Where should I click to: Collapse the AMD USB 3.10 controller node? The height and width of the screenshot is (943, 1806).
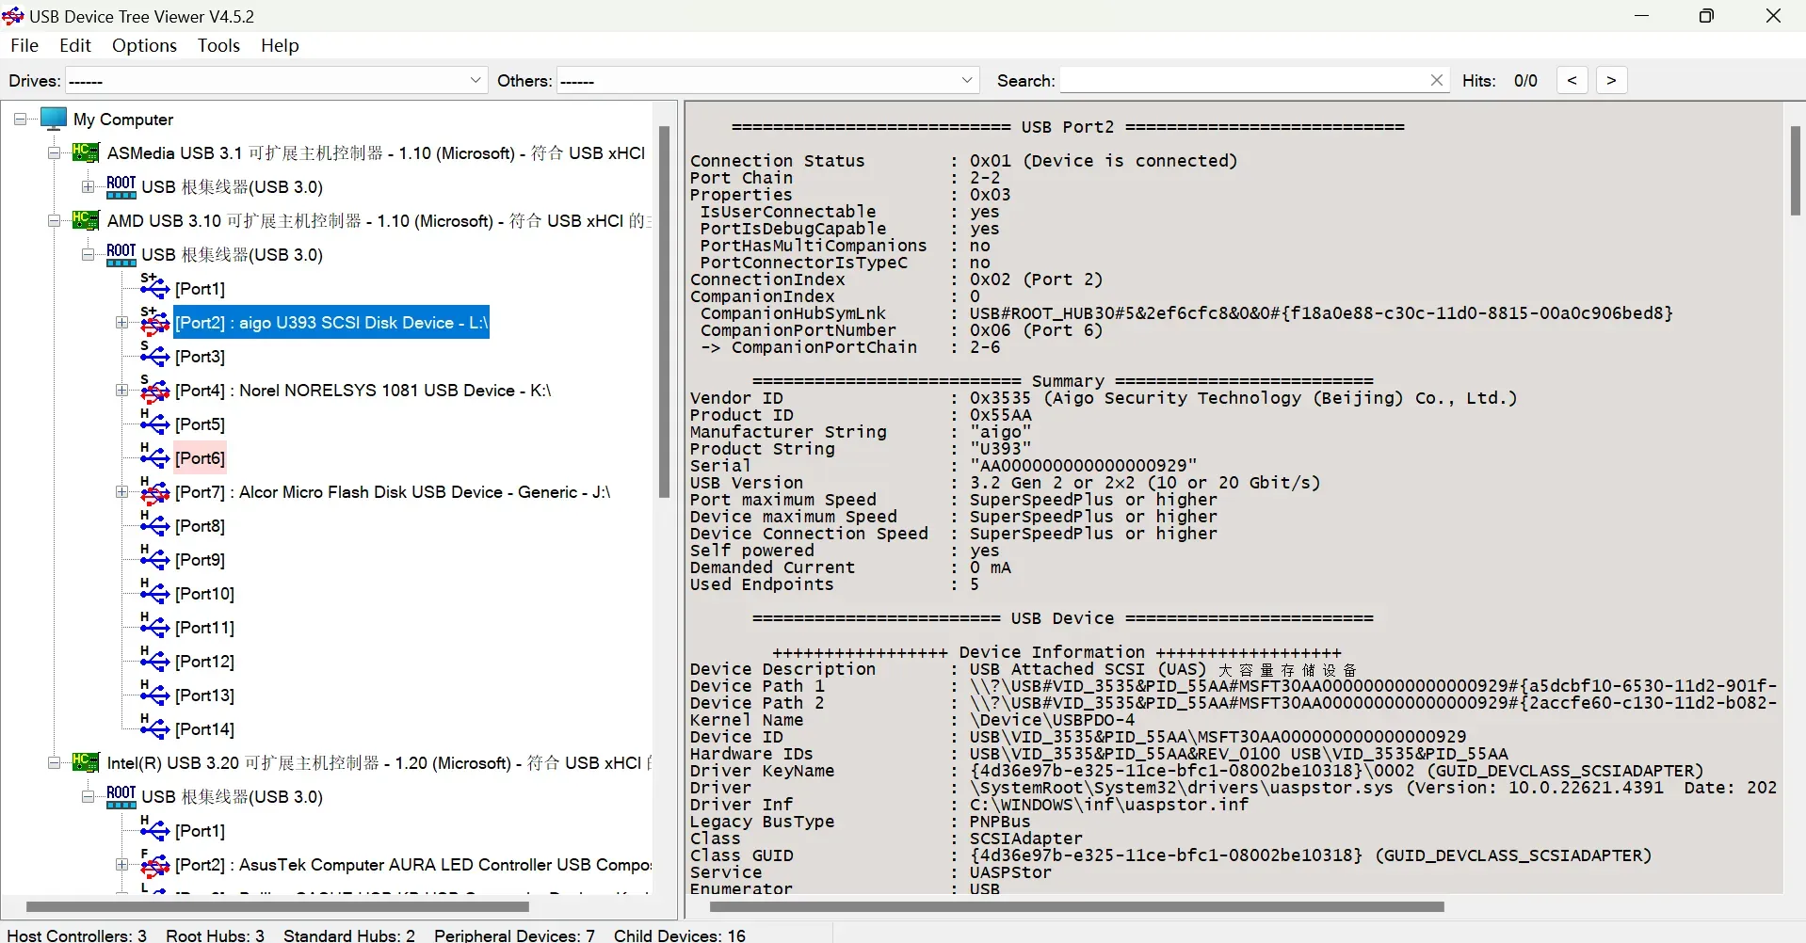point(54,221)
